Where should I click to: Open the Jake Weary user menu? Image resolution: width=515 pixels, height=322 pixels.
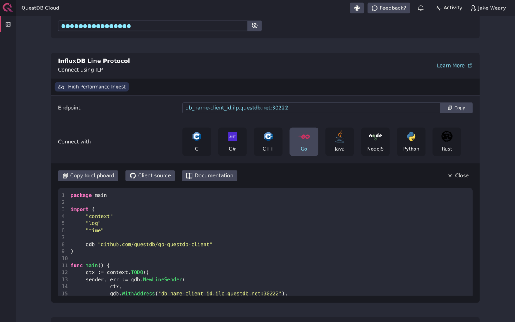[x=488, y=8]
